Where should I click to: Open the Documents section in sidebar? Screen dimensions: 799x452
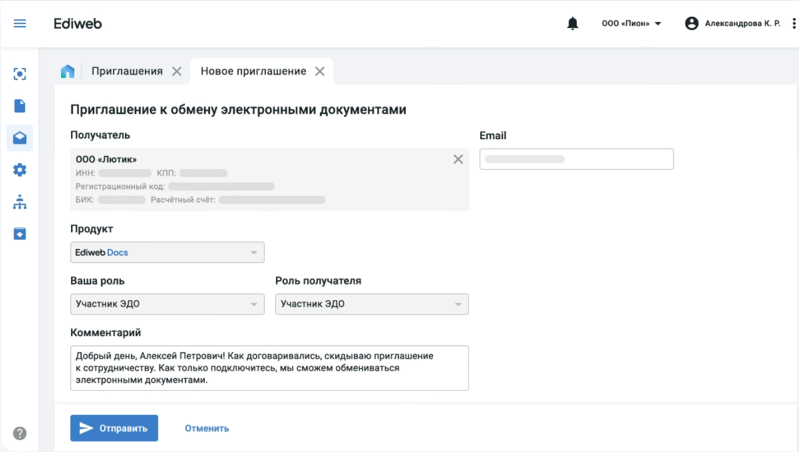(20, 106)
